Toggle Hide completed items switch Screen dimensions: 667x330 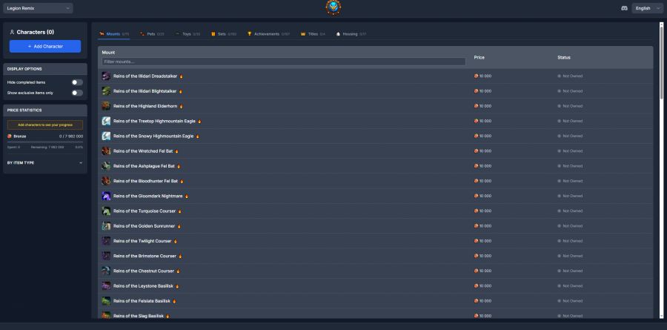click(x=76, y=82)
